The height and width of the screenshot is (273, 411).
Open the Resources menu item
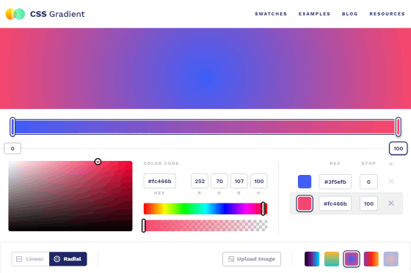(x=388, y=14)
